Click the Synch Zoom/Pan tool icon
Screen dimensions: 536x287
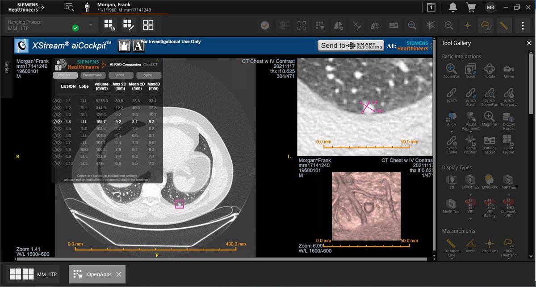coord(490,93)
